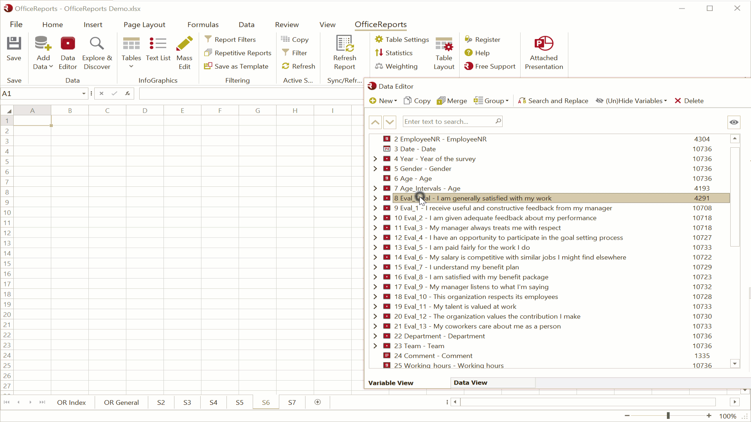Click the Free Support button

[490, 66]
